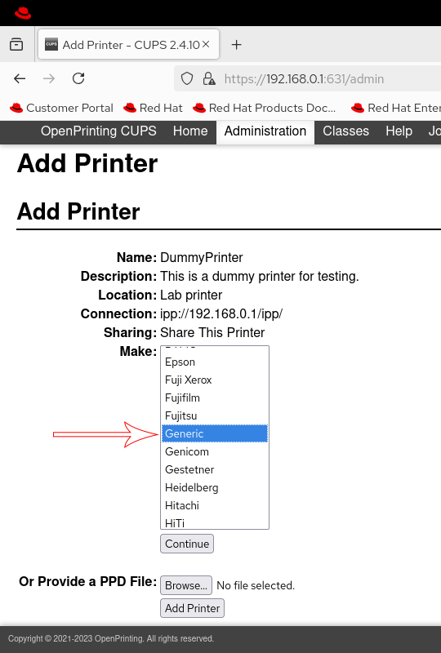Click the tracking protection shield icon

187,78
